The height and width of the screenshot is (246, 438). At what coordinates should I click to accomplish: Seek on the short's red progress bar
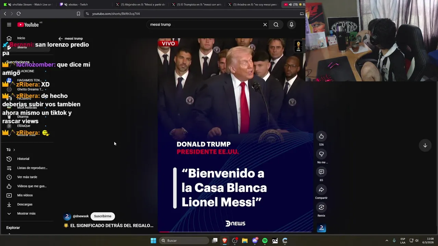click(x=235, y=232)
